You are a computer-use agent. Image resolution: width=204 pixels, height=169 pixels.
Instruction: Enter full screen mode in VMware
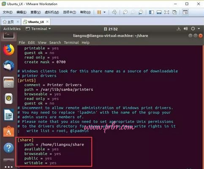tap(166, 12)
